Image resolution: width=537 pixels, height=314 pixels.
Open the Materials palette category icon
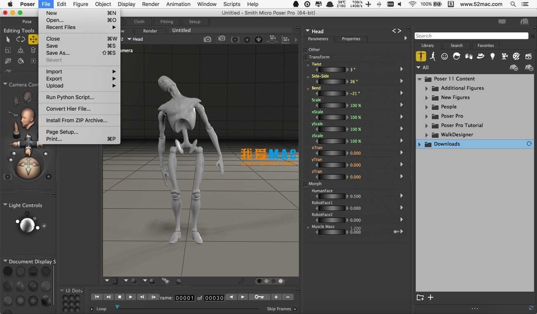pos(516,57)
